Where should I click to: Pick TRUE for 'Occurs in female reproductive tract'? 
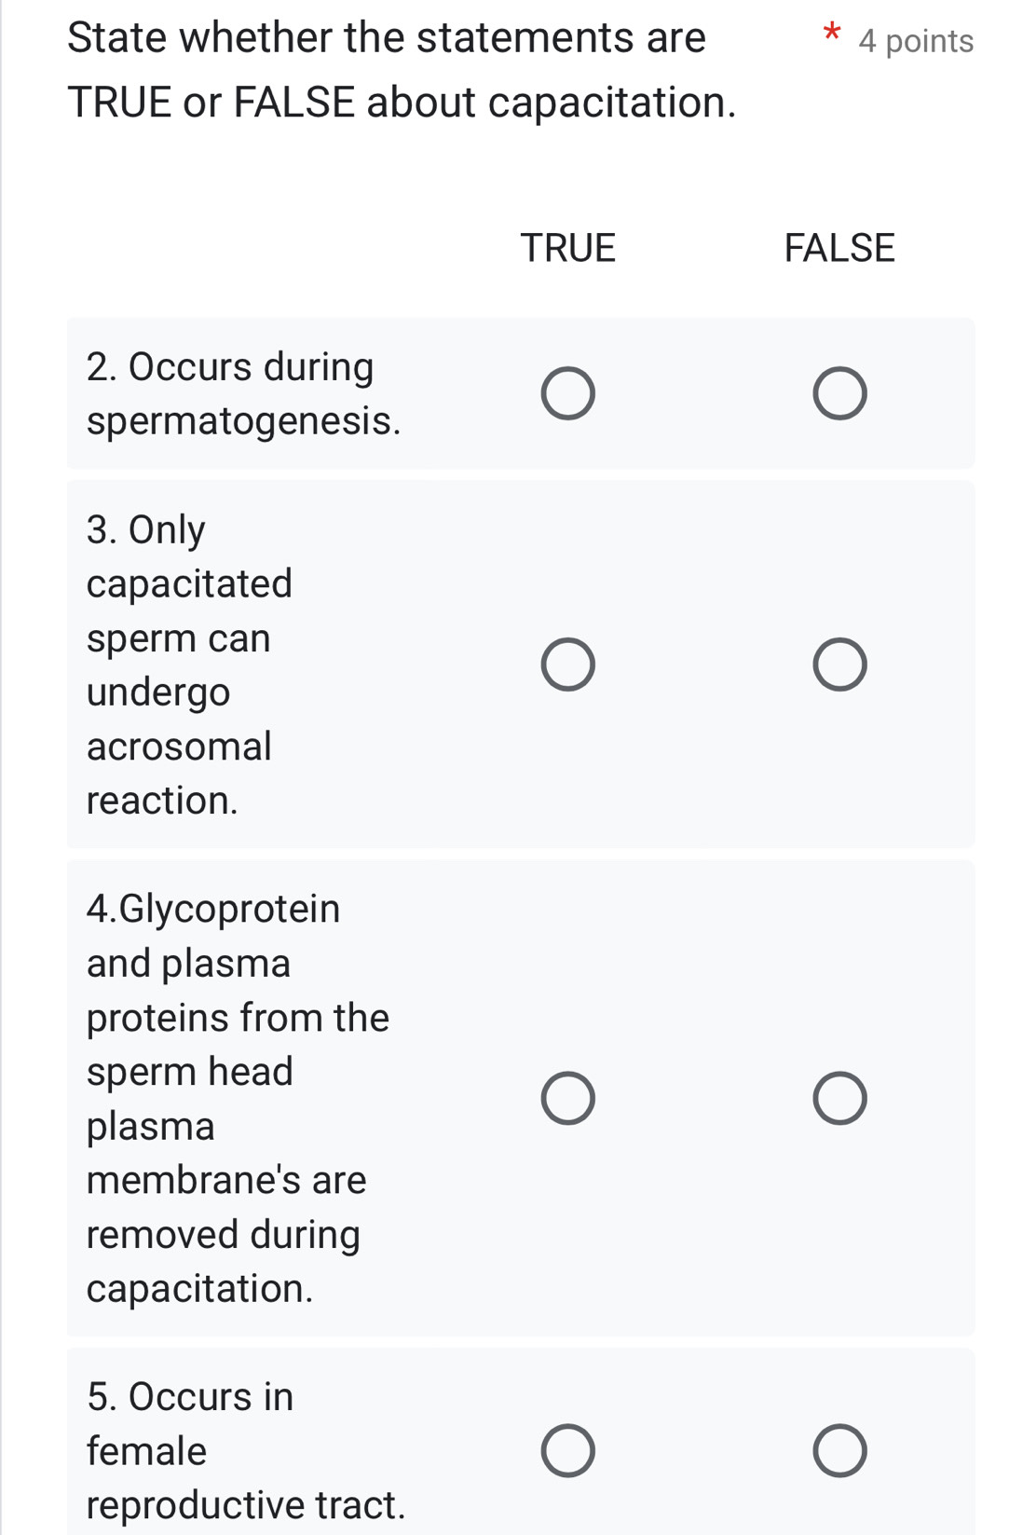[x=568, y=1451]
